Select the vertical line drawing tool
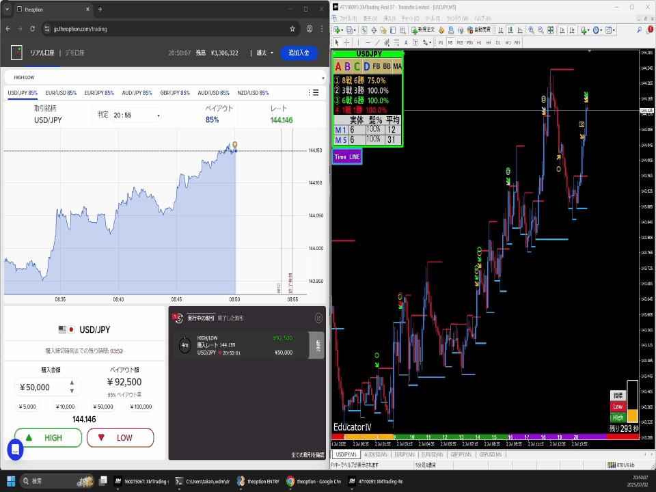 click(x=358, y=42)
